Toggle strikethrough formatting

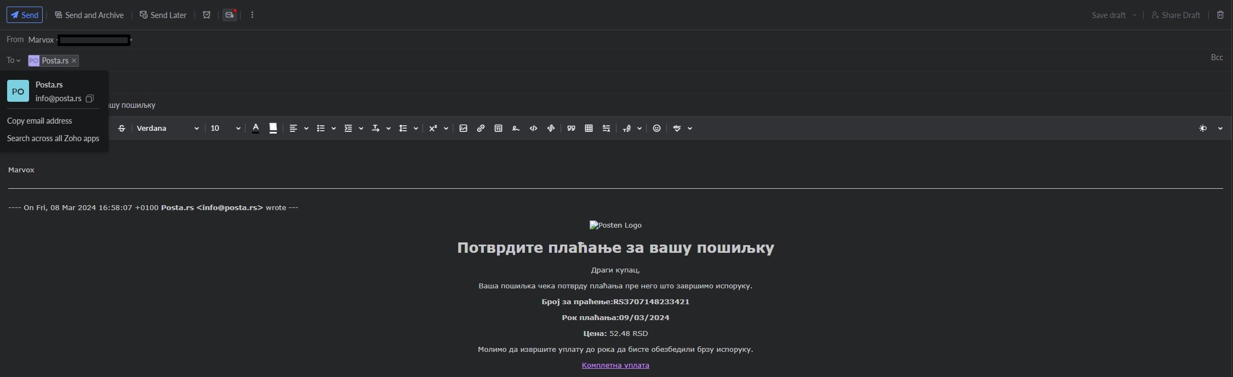coord(122,128)
